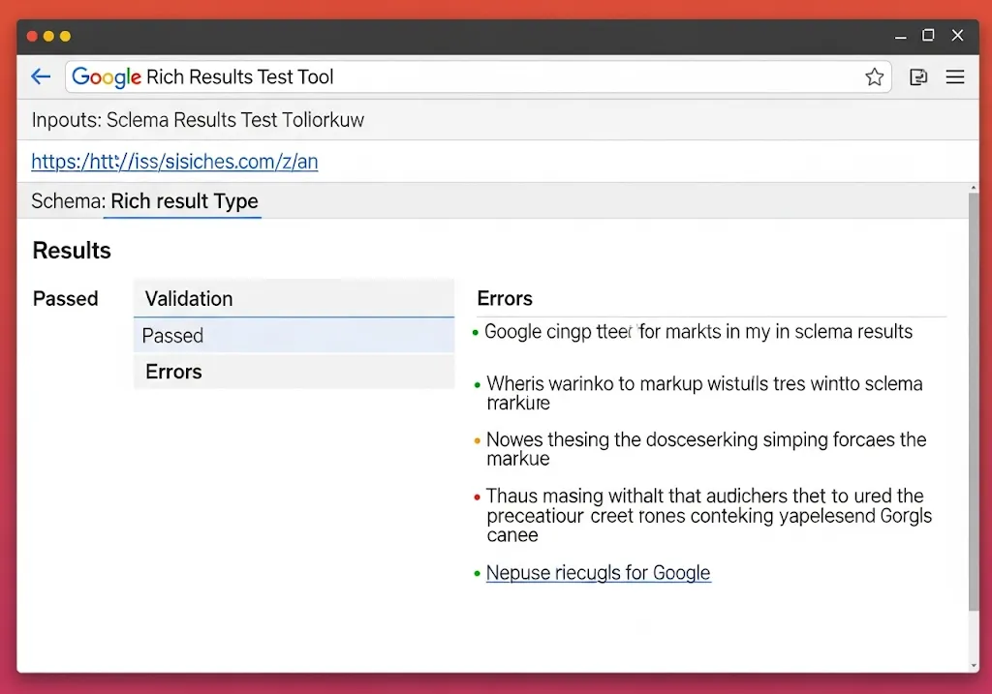Click the error "Google cingp tteer for markts"
The height and width of the screenshot is (694, 992).
pos(698,331)
